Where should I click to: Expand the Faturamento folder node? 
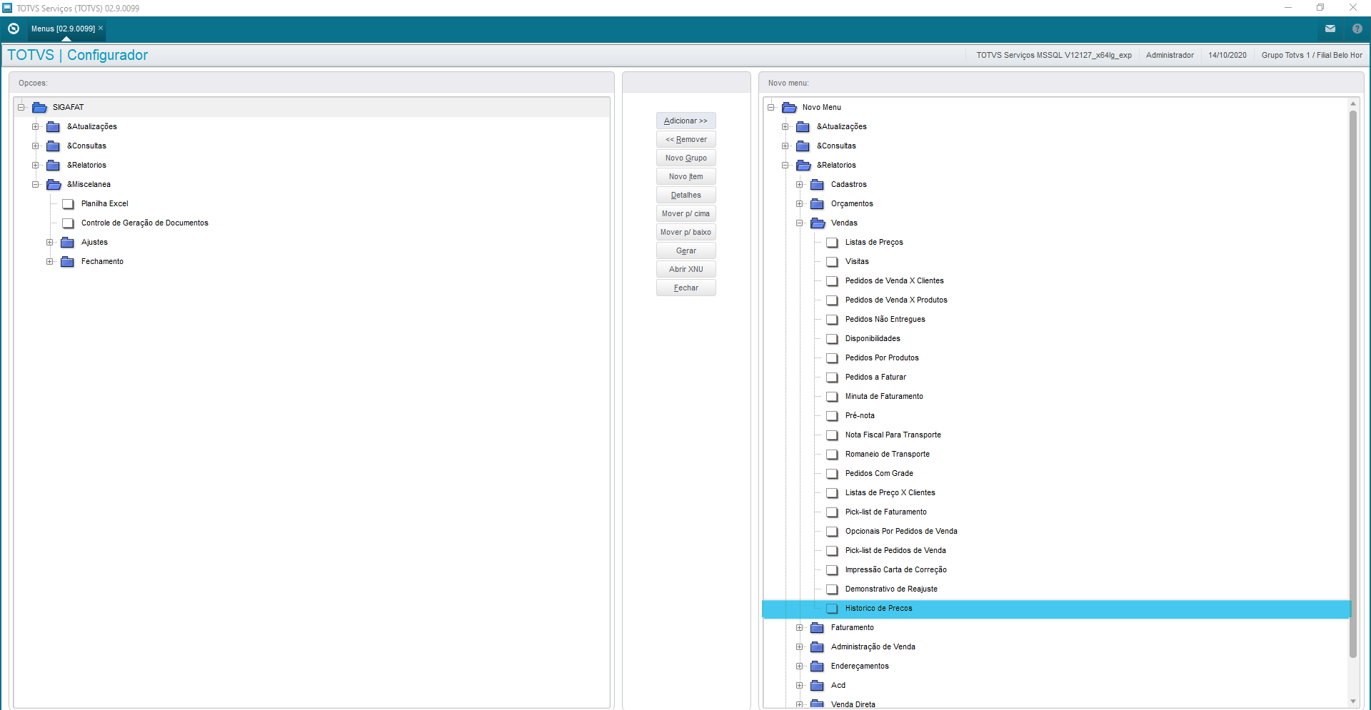800,628
